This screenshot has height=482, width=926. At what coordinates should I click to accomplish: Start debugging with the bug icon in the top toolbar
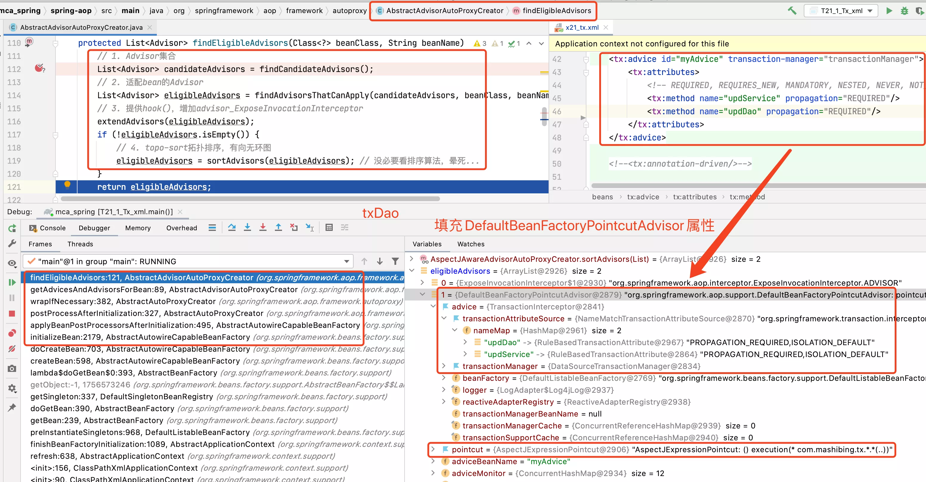click(x=905, y=10)
